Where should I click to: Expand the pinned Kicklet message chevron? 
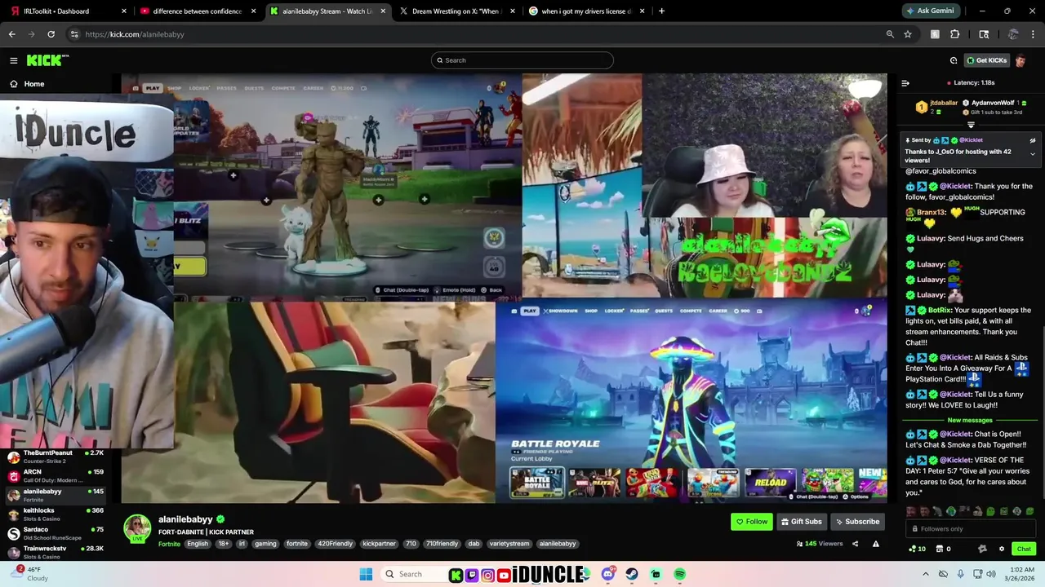pos(1032,154)
